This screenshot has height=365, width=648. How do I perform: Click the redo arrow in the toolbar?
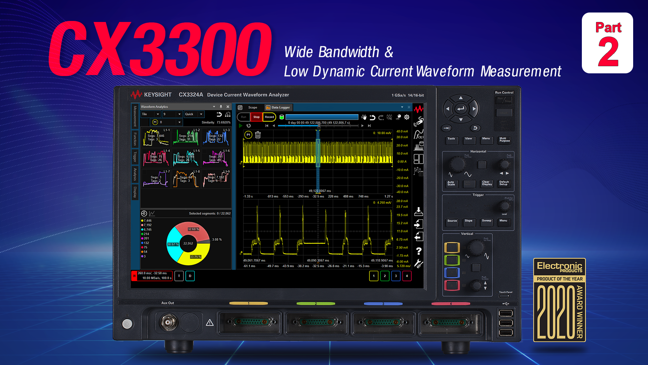pyautogui.click(x=380, y=117)
